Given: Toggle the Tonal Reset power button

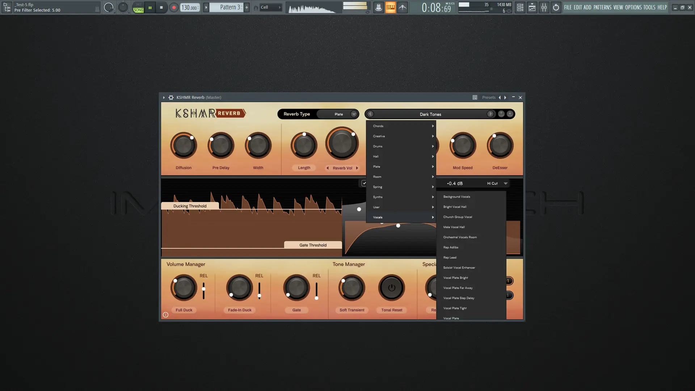Looking at the screenshot, I should [x=391, y=288].
